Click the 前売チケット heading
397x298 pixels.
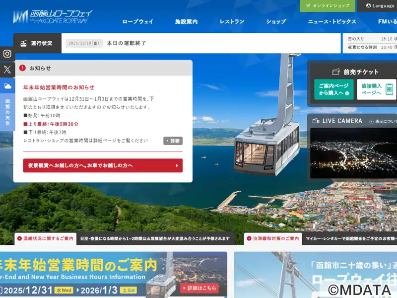[x=361, y=72]
